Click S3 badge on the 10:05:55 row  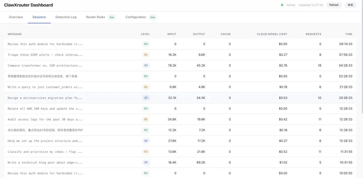pos(146,173)
